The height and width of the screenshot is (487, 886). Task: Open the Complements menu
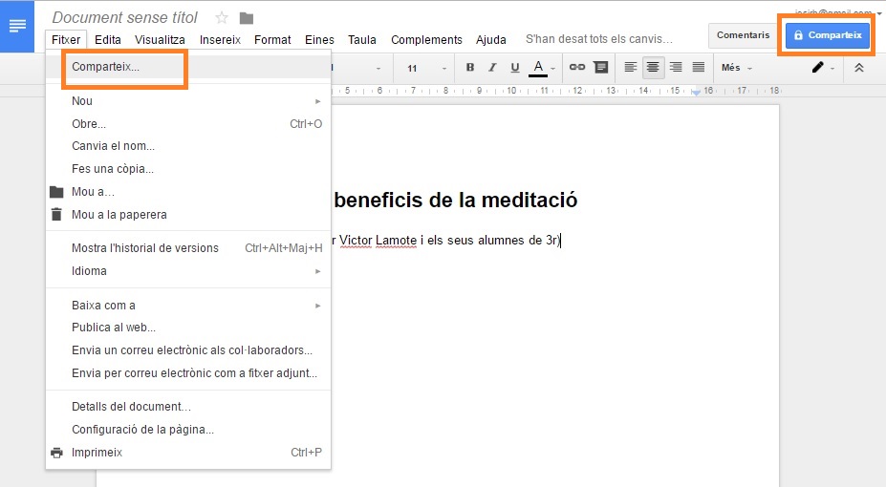point(426,40)
